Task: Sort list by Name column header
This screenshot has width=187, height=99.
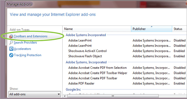Action: pos(97,29)
